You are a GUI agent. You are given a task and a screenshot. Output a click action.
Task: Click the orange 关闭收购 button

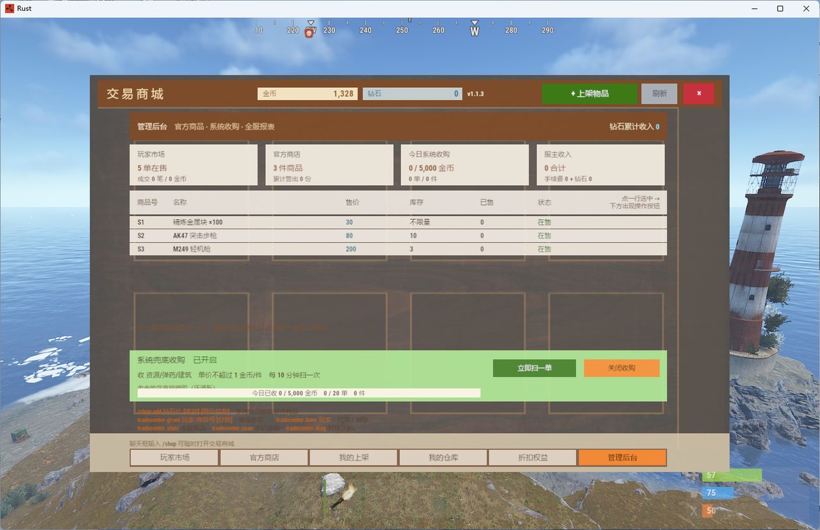(621, 369)
